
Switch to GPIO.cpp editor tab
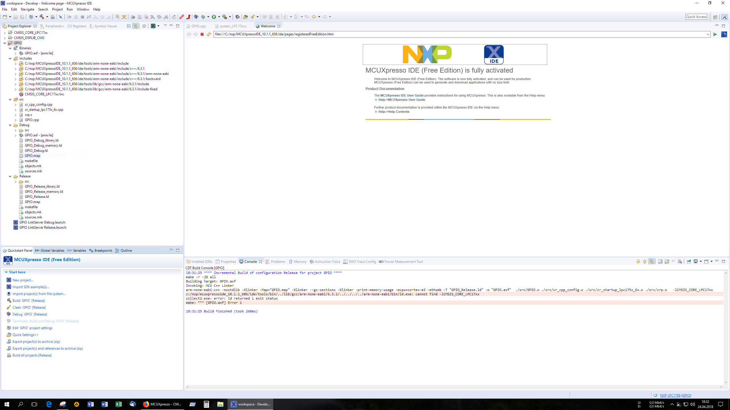tap(196, 26)
